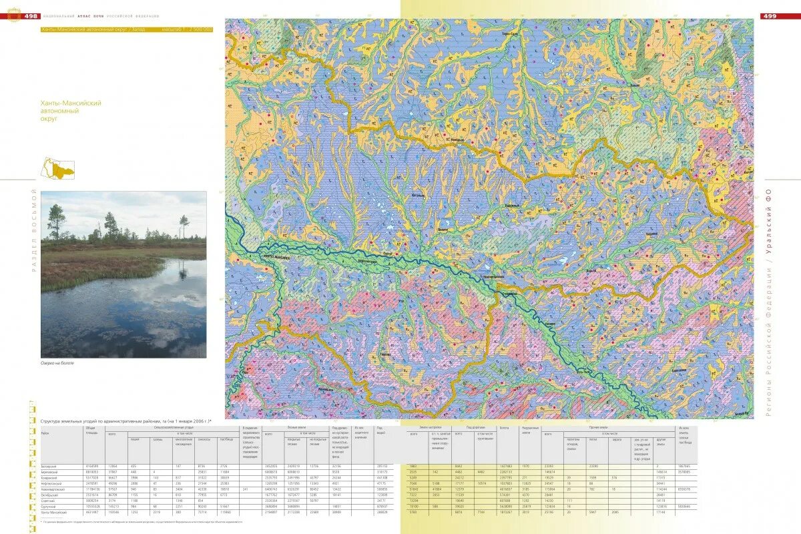801x534 pixels.
Task: Click the page number 499
Action: pos(770,16)
